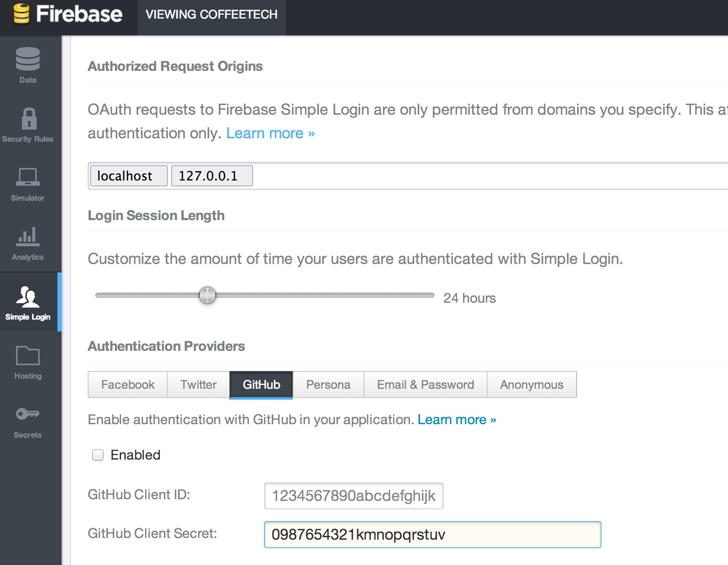Open the Data section icon
The width and height of the screenshot is (728, 565).
point(28,59)
